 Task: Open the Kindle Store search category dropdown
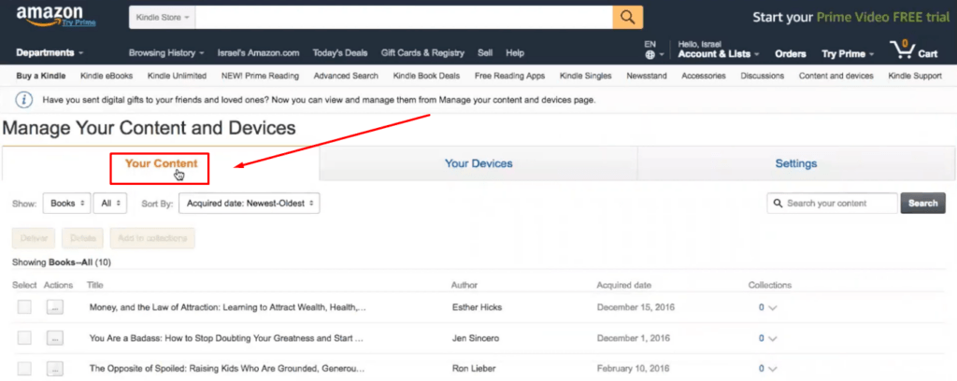click(x=163, y=17)
